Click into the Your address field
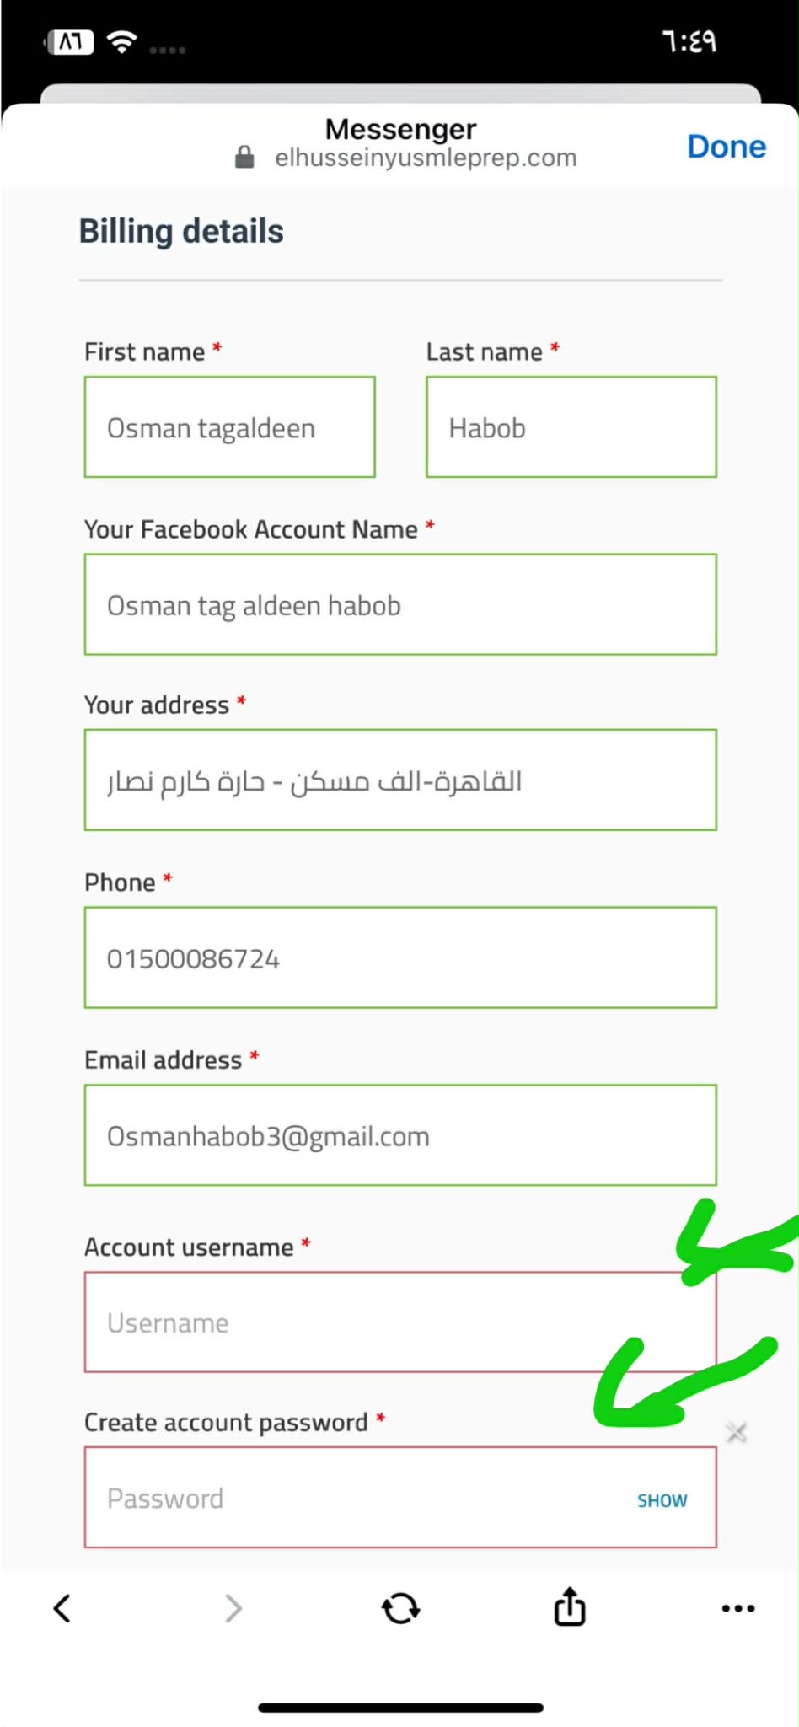The height and width of the screenshot is (1727, 799). click(400, 780)
